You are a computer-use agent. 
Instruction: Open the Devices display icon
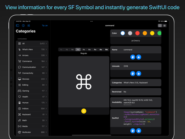pos(20,79)
